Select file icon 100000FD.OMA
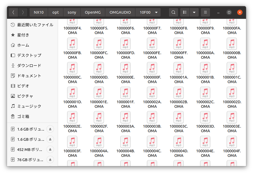This screenshot has width=253, height=174. point(125,44)
